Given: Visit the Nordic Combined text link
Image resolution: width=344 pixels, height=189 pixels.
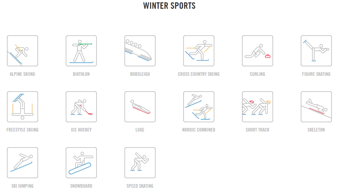Looking at the screenshot, I should tap(199, 130).
